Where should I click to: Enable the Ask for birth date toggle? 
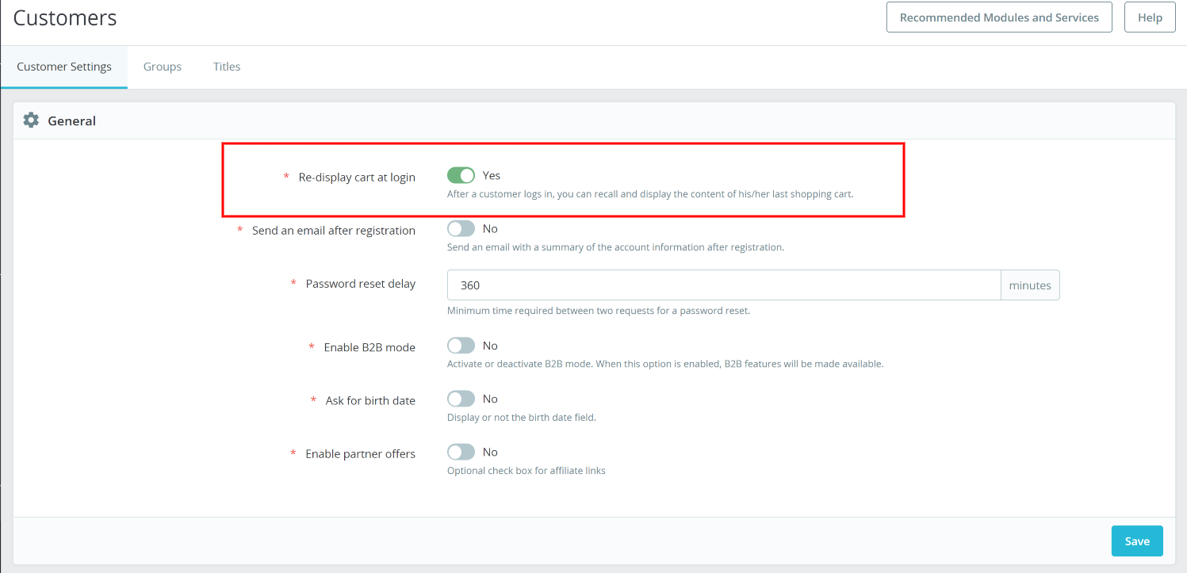click(x=461, y=399)
